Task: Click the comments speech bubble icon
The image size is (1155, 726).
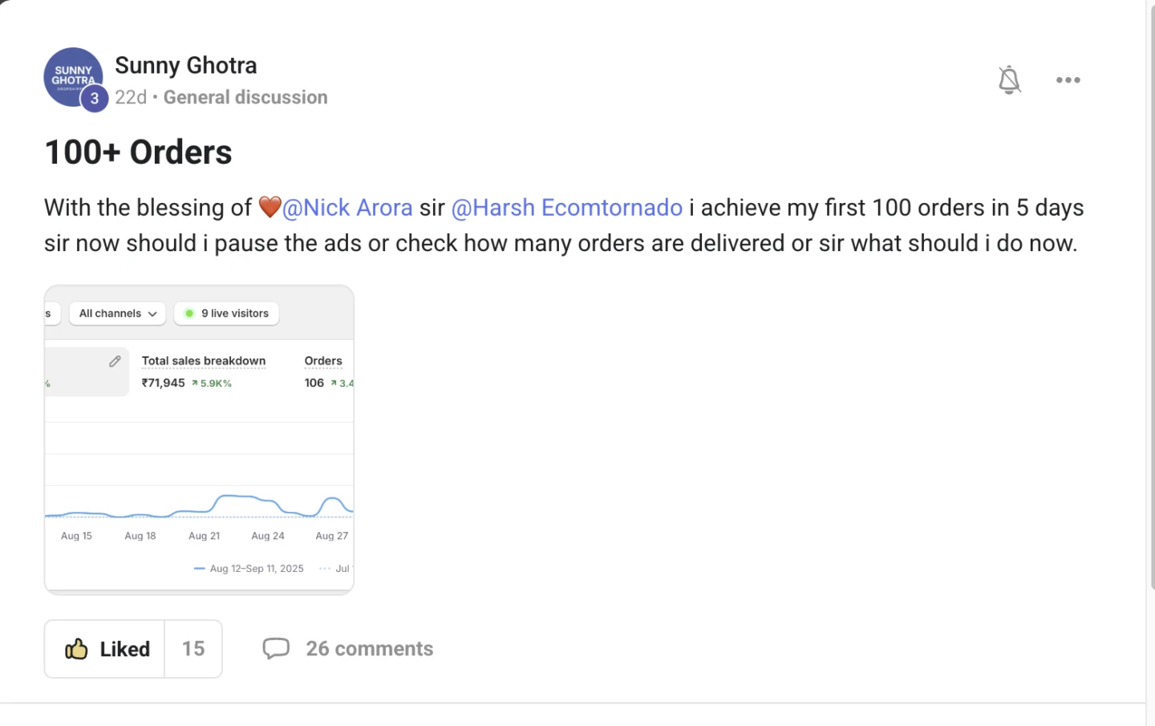Action: coord(276,648)
